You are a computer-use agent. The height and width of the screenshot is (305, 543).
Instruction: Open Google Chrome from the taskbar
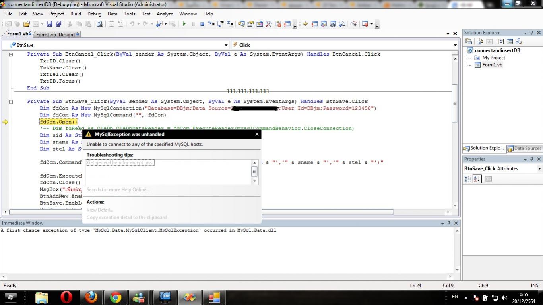[116, 297]
